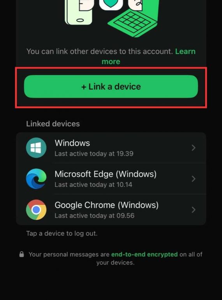Open the end-to-end encrypted link

tap(144, 254)
